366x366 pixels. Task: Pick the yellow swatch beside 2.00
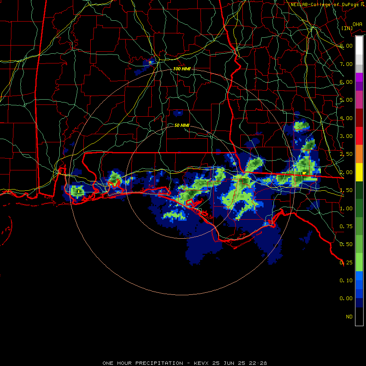point(359,172)
